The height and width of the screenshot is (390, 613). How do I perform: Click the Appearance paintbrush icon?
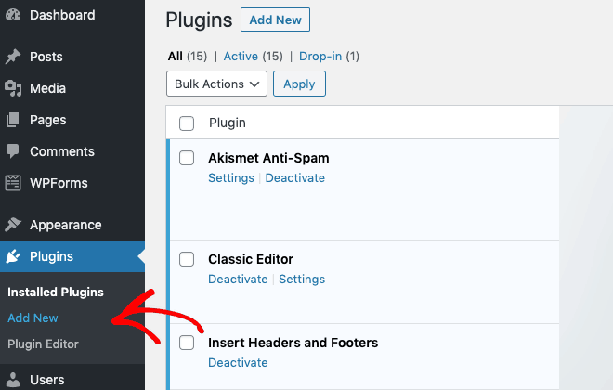pos(13,225)
